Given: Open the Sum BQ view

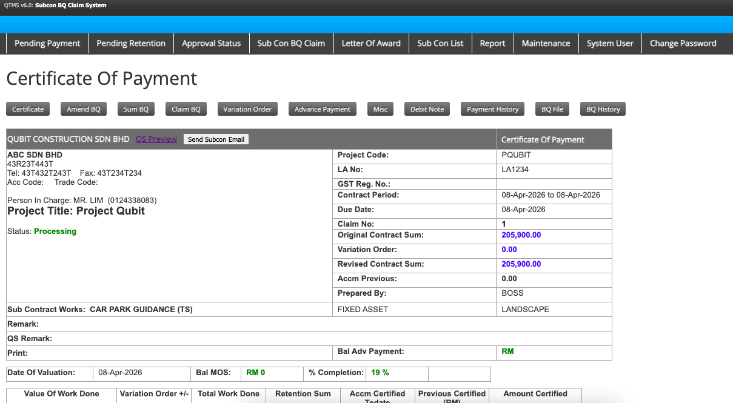Looking at the screenshot, I should point(136,109).
